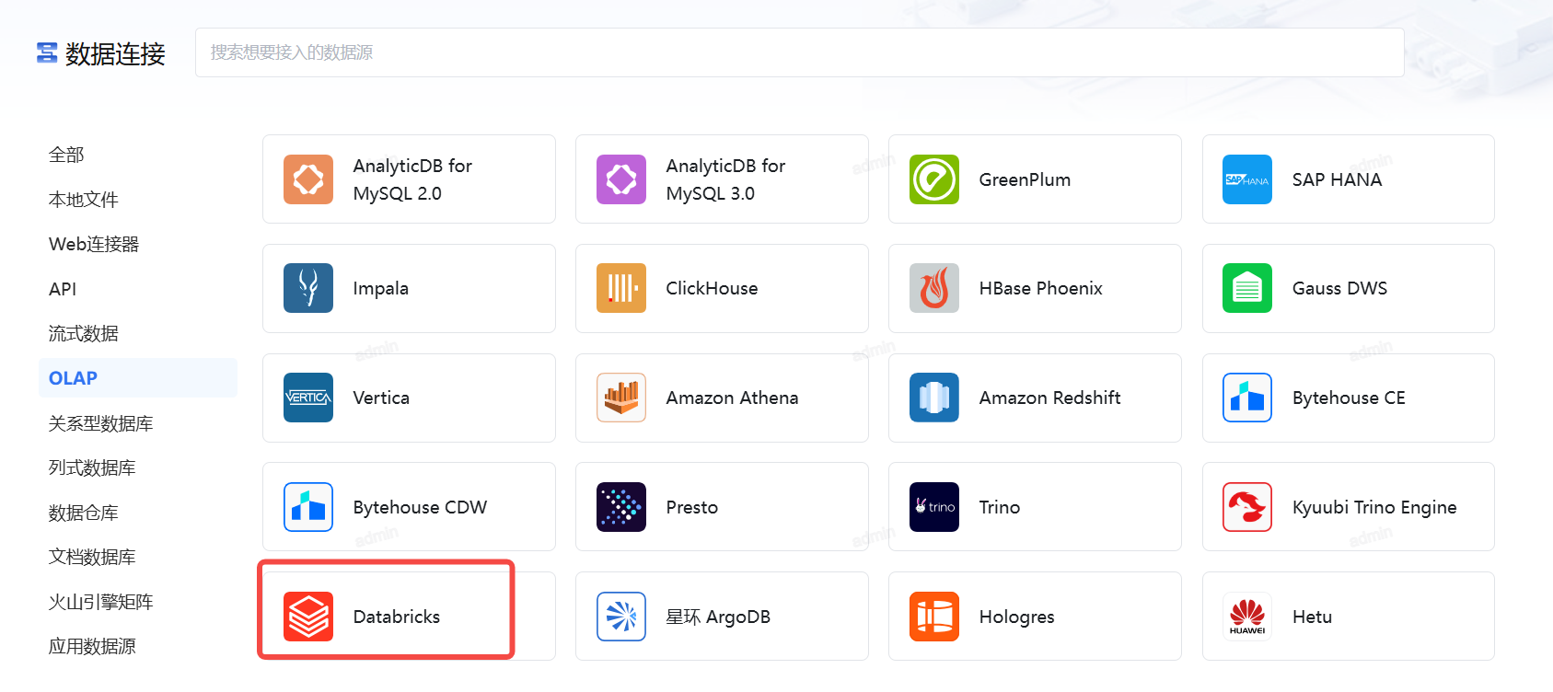This screenshot has height=692, width=1553.
Task: Click the Amazon Redshift icon
Action: click(934, 398)
